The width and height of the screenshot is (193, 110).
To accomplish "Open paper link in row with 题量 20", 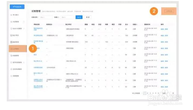I will (38, 67).
